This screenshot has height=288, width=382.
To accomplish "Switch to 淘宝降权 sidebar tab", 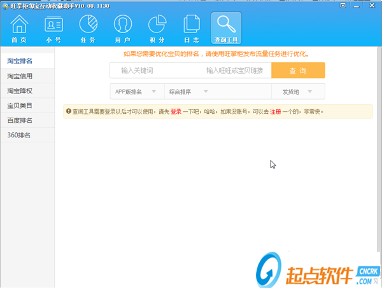I will pyautogui.click(x=27, y=91).
